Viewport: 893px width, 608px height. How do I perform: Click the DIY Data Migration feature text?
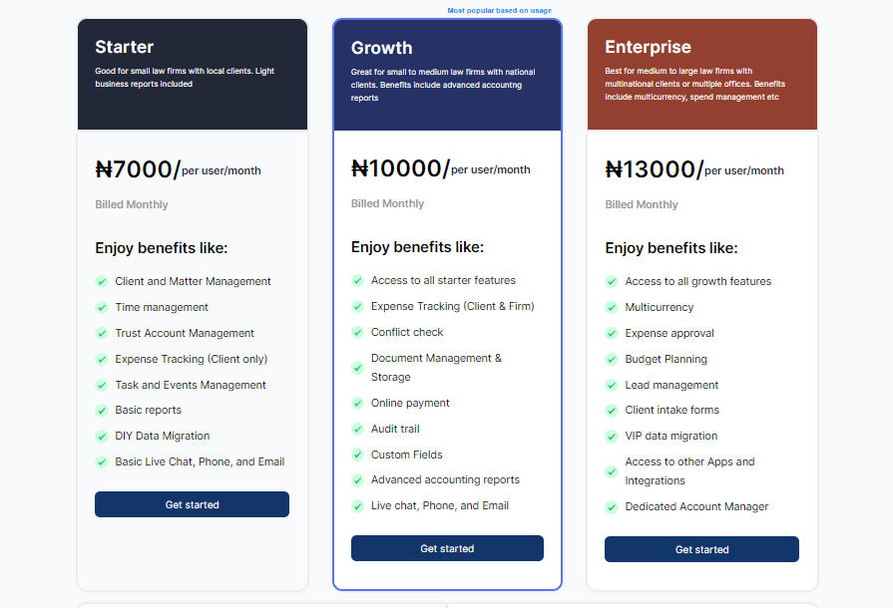(x=162, y=435)
